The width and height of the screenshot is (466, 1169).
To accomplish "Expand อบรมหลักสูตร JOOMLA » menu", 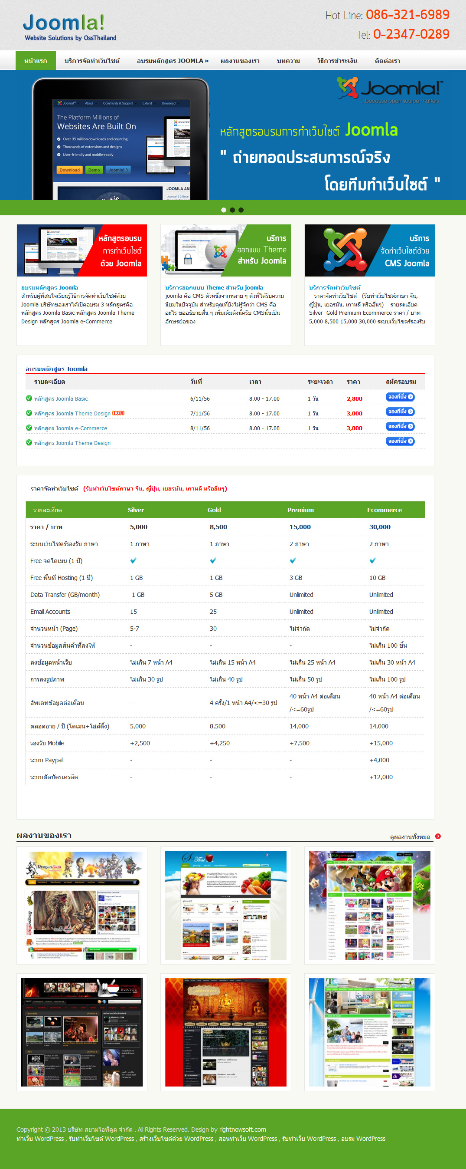I will click(172, 60).
